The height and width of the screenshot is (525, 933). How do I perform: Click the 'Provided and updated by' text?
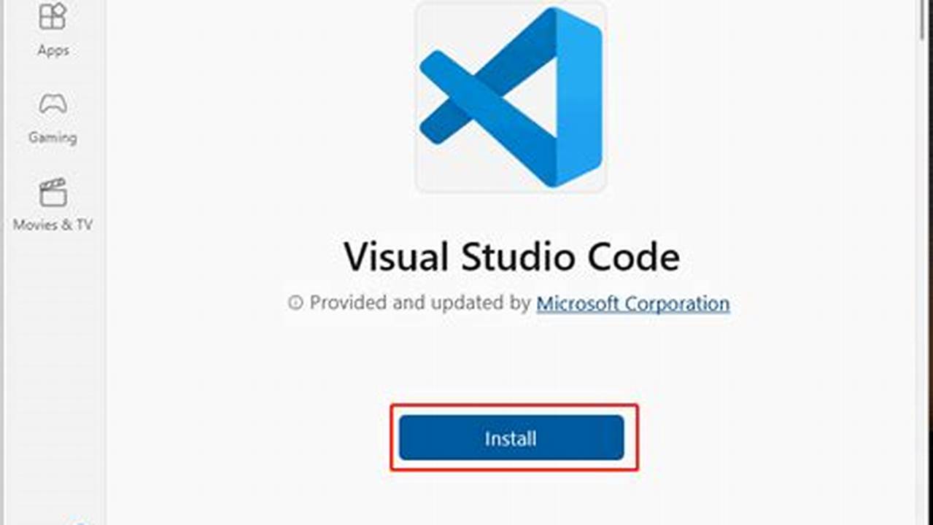click(x=419, y=303)
